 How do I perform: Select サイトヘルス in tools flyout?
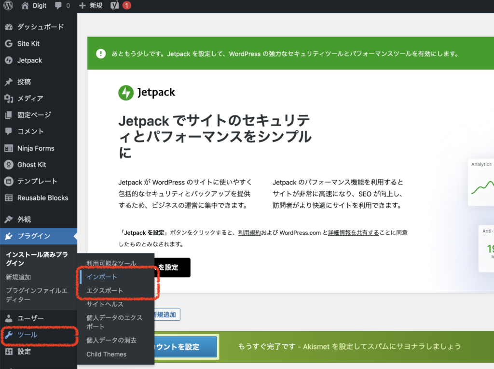(x=105, y=304)
